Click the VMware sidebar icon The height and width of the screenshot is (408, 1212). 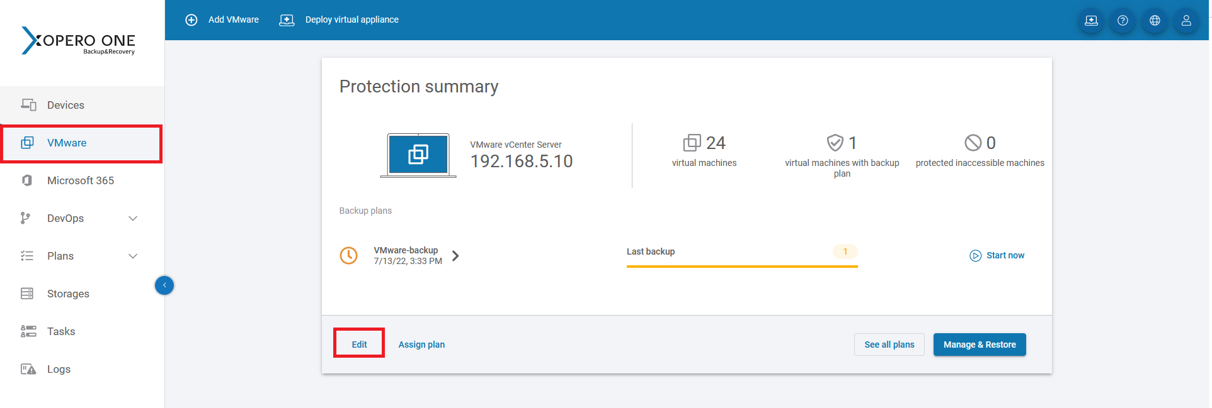click(27, 143)
